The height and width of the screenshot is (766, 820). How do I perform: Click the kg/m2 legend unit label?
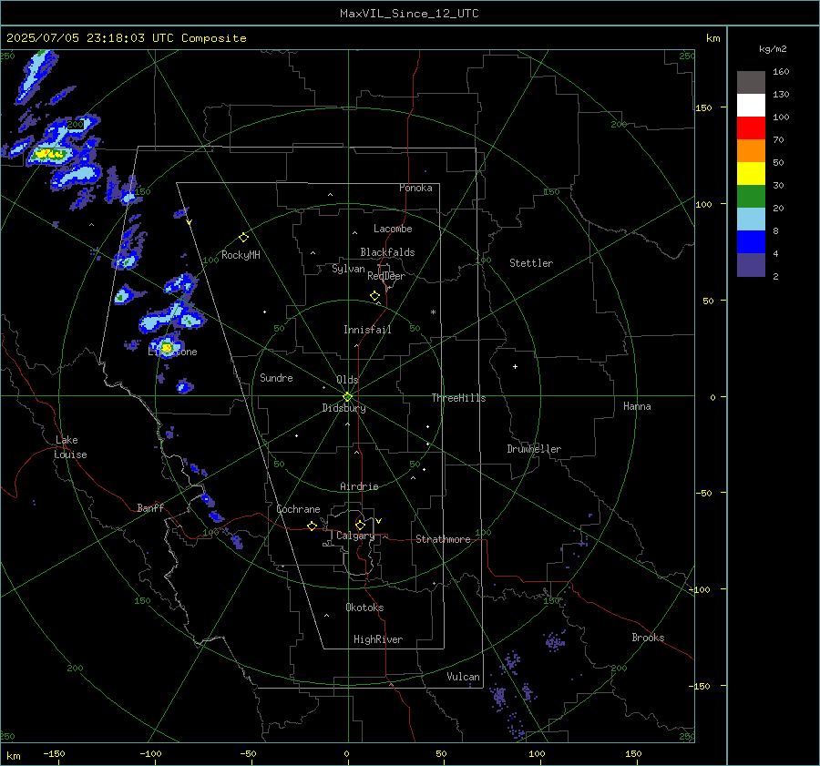point(773,48)
